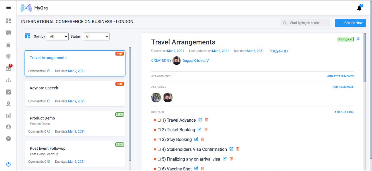The height and width of the screenshot is (171, 372).
Task: Click the task detail panel scrollbar
Action: point(365,58)
